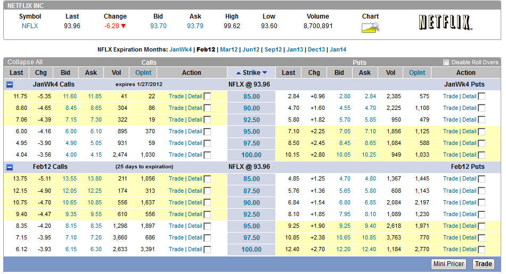Collapse the JanWk4 Calls section

(10, 84)
